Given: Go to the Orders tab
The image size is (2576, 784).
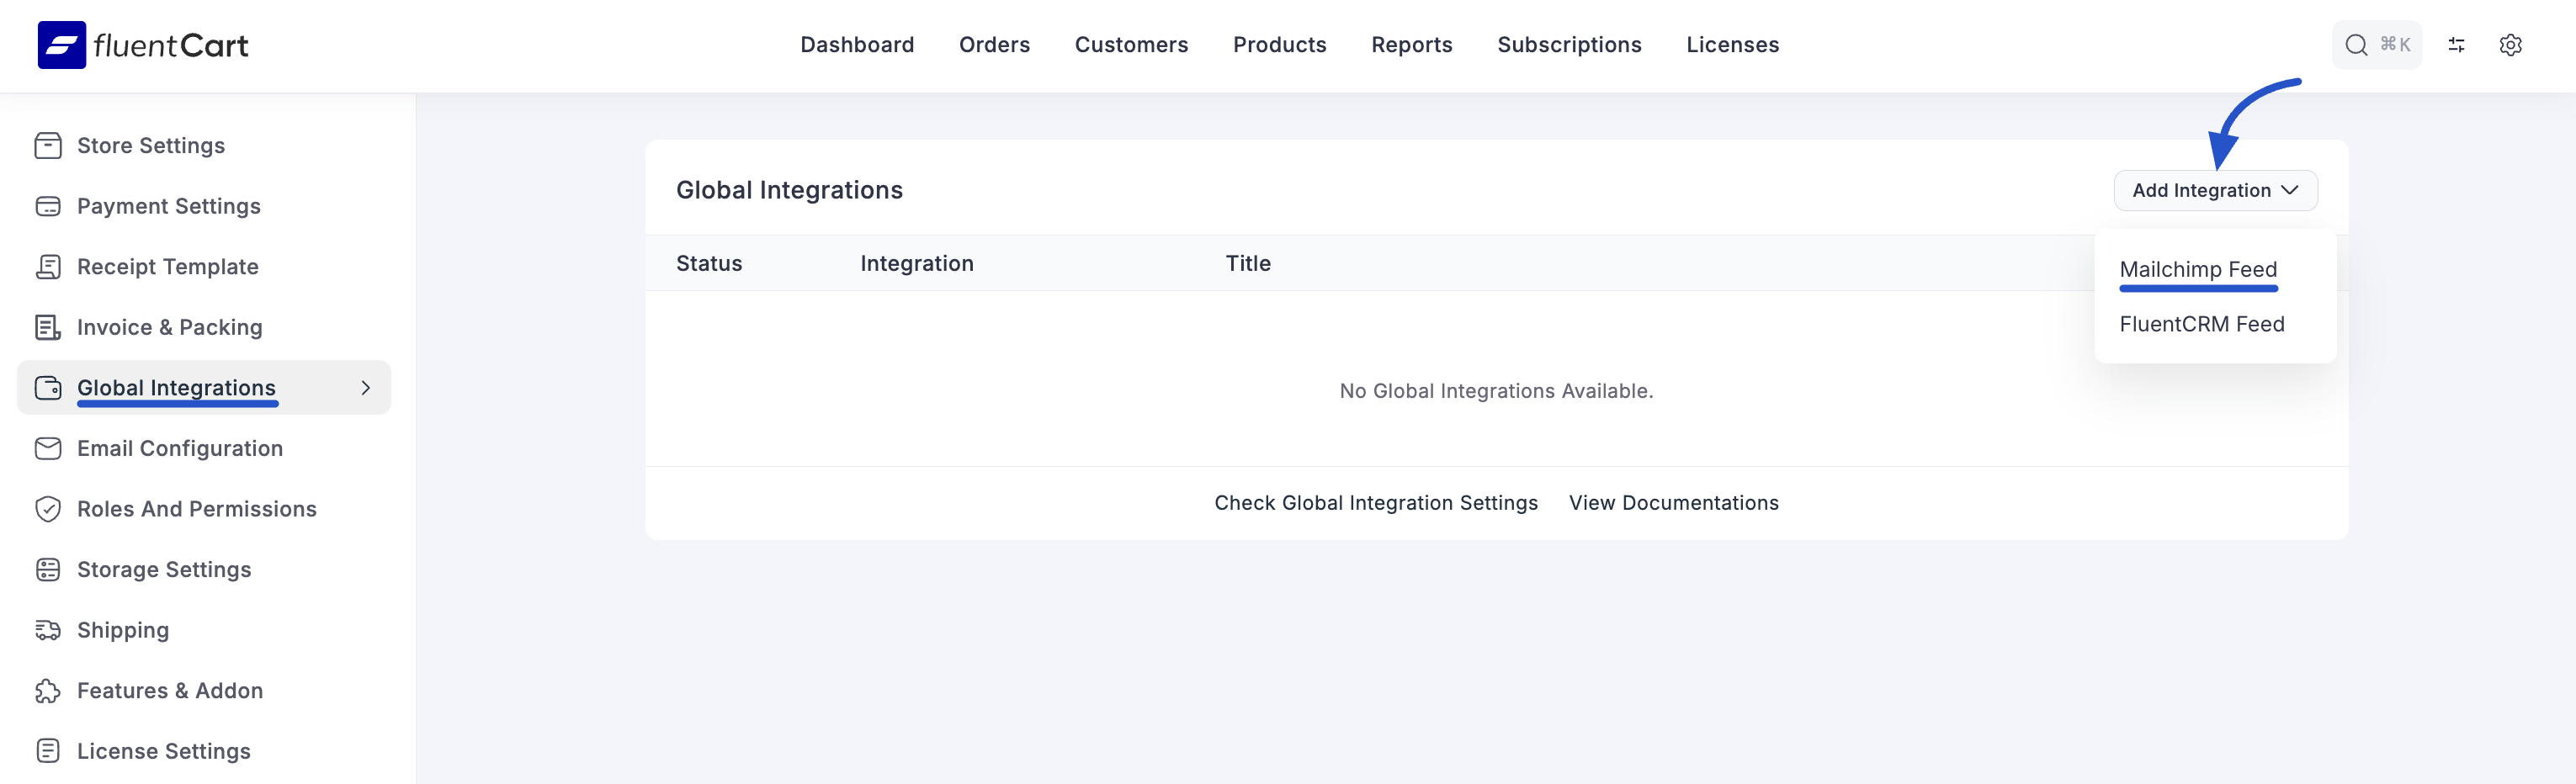Looking at the screenshot, I should click(x=993, y=45).
